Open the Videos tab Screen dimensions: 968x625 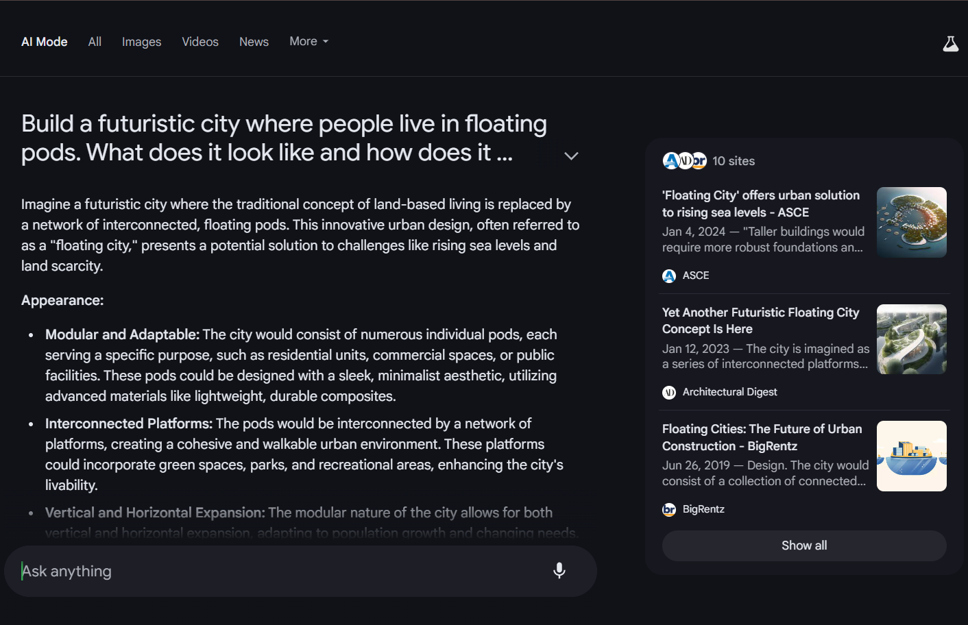(x=200, y=42)
